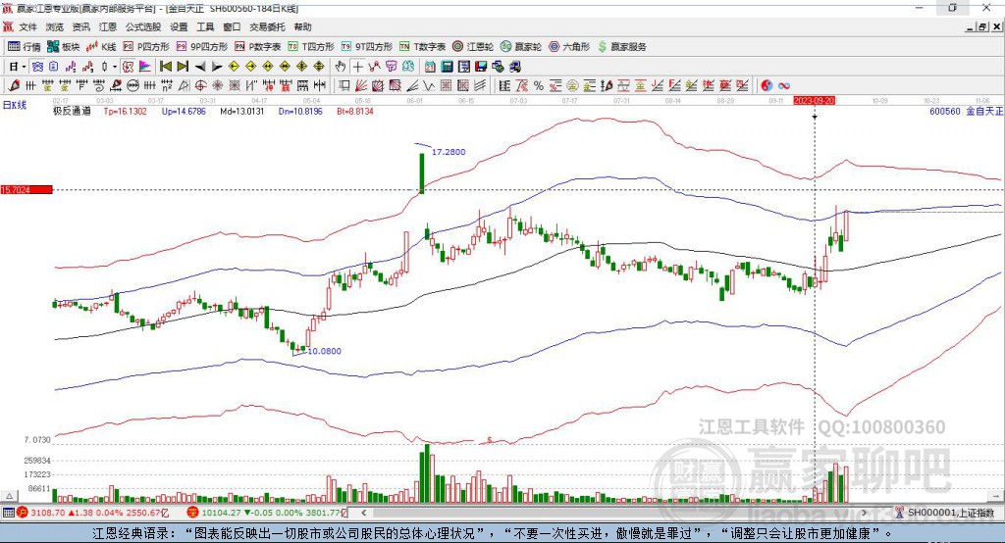The width and height of the screenshot is (1005, 543).
Task: Open the 9T四方形 tool
Action: (367, 47)
